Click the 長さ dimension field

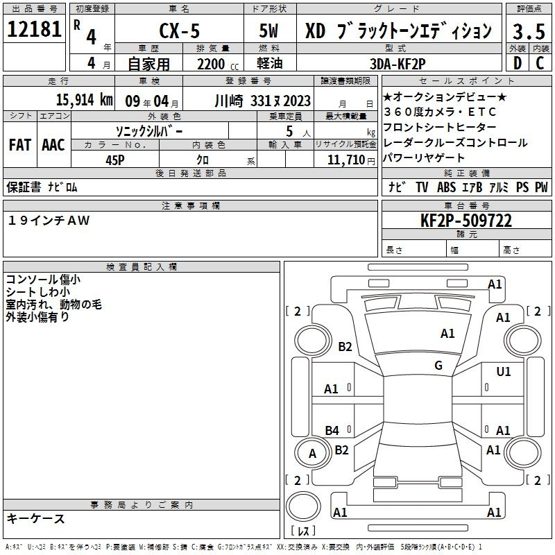click(413, 250)
